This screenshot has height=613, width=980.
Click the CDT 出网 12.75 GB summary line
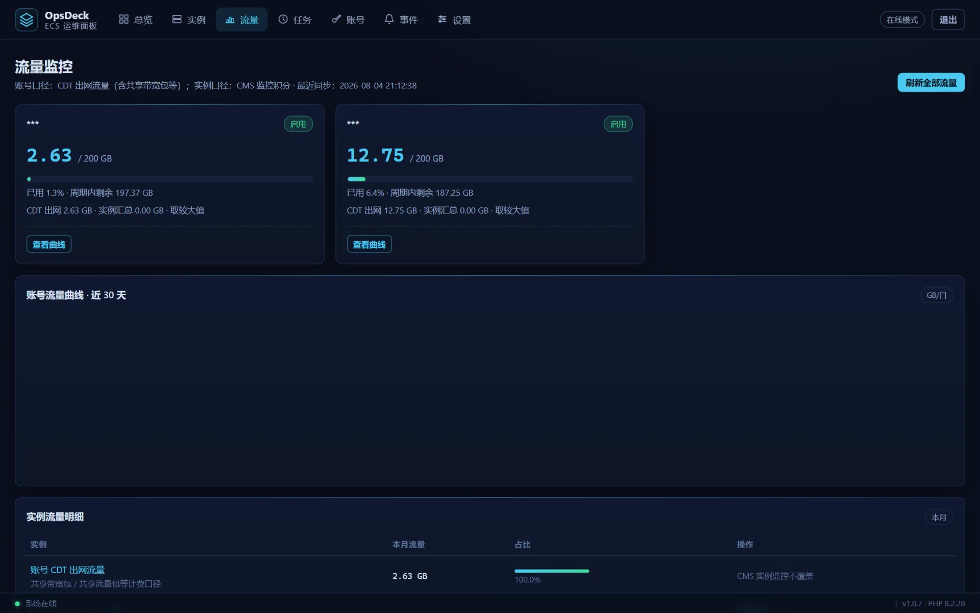[x=438, y=210]
